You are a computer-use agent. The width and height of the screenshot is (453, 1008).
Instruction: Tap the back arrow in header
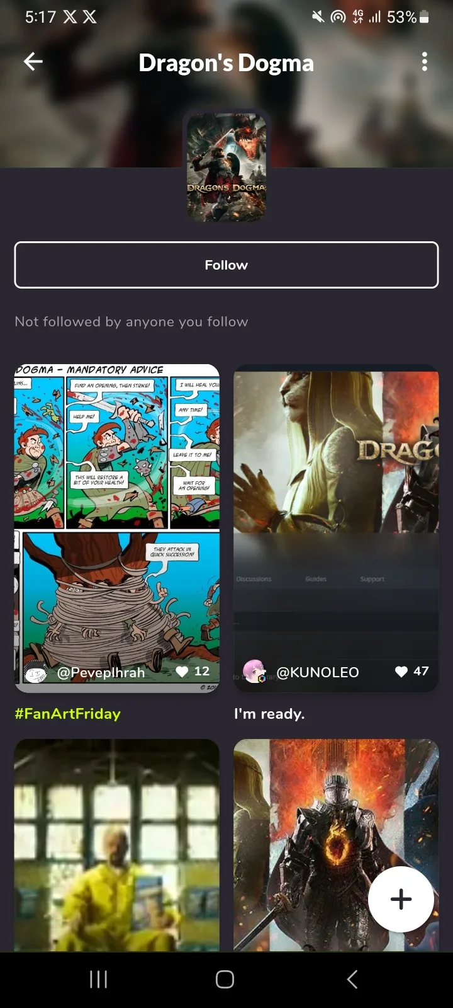pos(33,61)
